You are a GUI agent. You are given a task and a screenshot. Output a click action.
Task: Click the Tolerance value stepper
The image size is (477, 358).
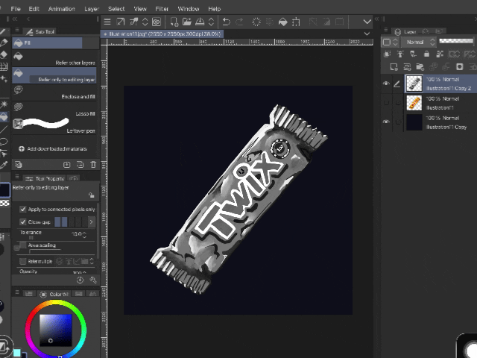click(x=84, y=234)
